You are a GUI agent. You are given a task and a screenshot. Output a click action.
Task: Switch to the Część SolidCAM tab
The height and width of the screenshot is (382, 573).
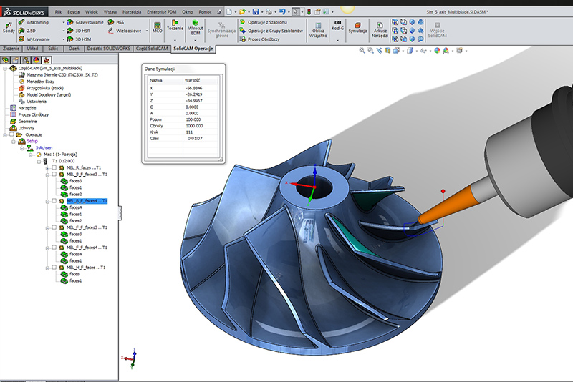point(152,49)
